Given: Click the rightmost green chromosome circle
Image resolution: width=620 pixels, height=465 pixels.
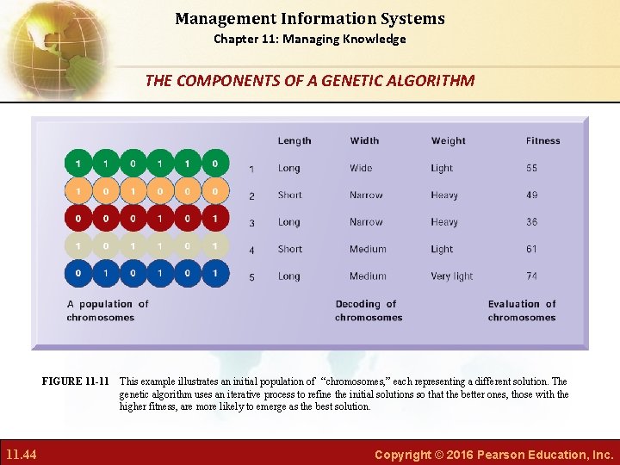Looking at the screenshot, I should tap(215, 163).
